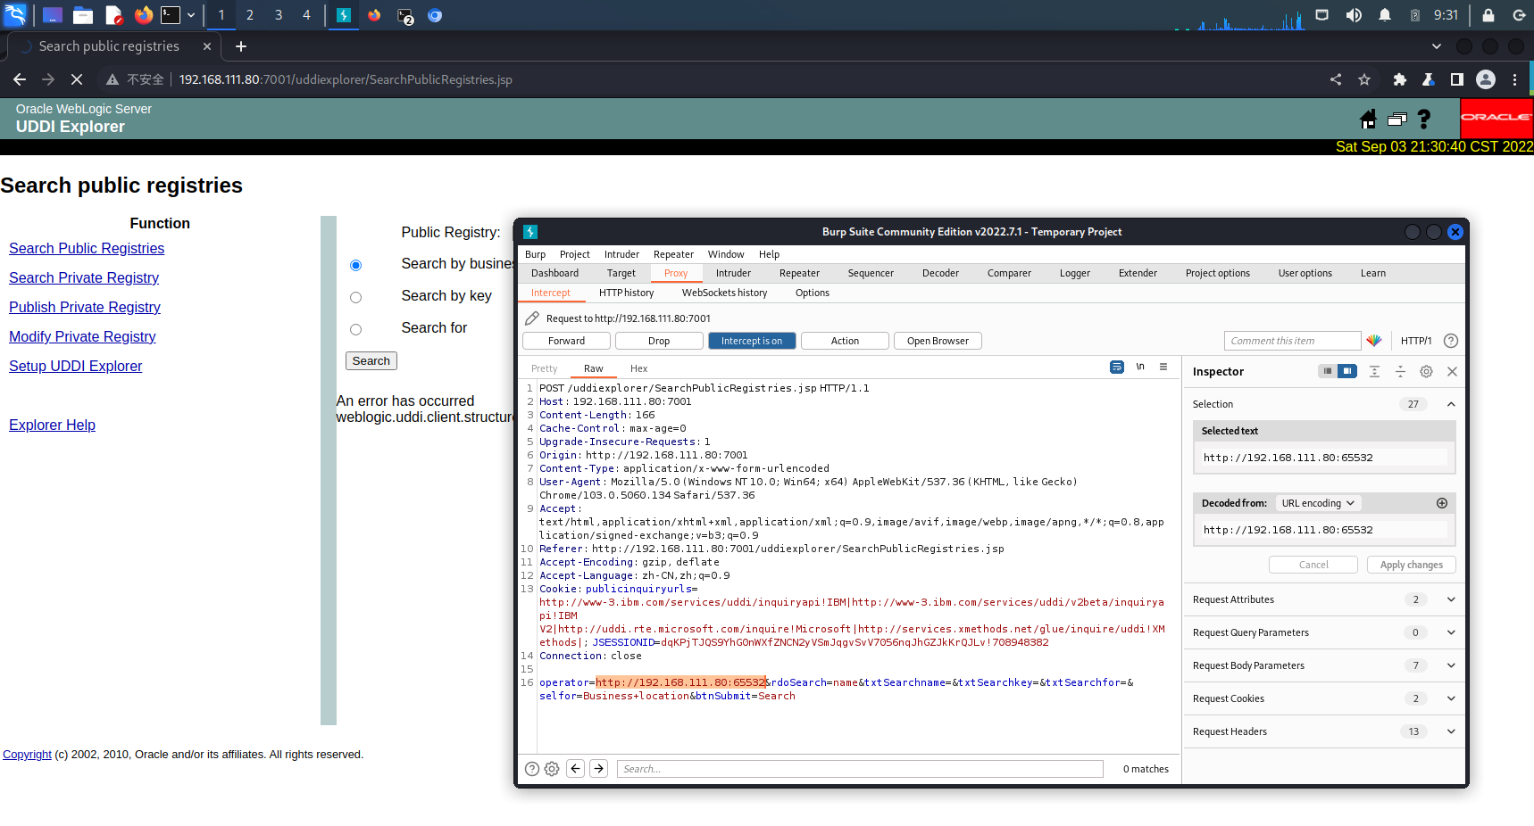
Task: Click the UDDI Explorer home icon
Action: tap(1368, 119)
